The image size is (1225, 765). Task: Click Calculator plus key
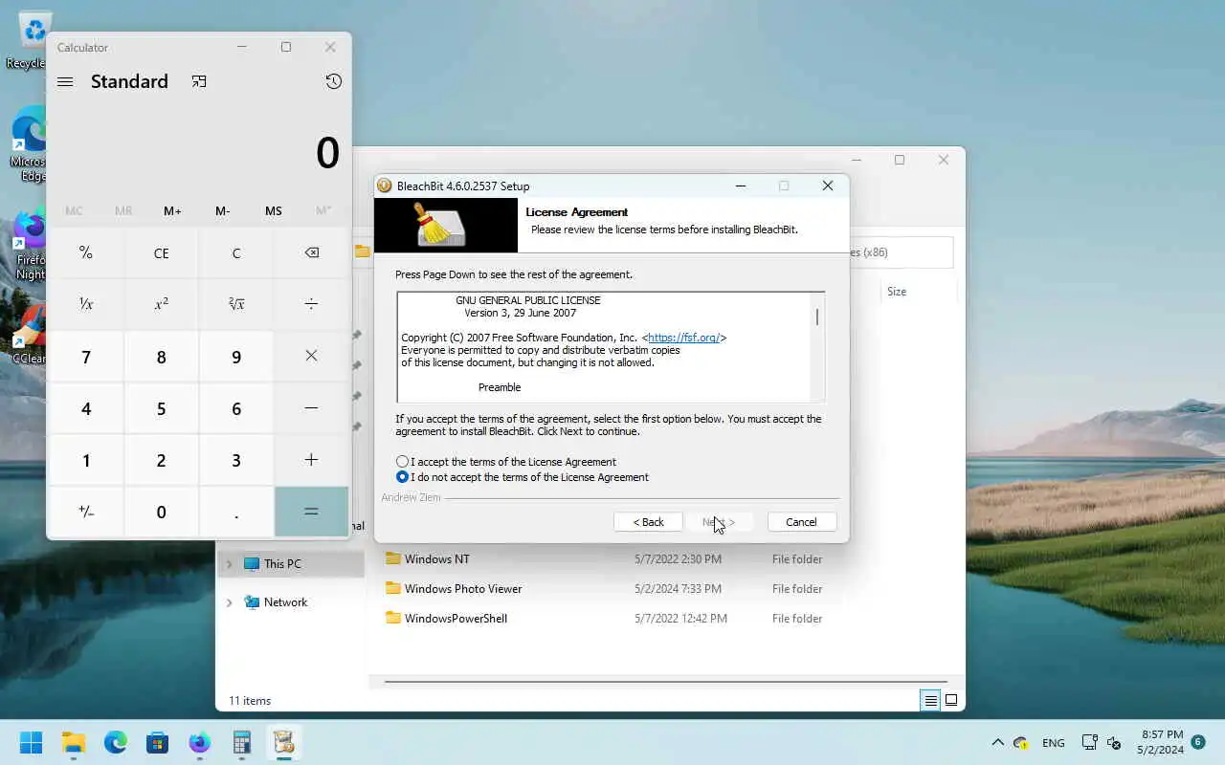coord(311,460)
